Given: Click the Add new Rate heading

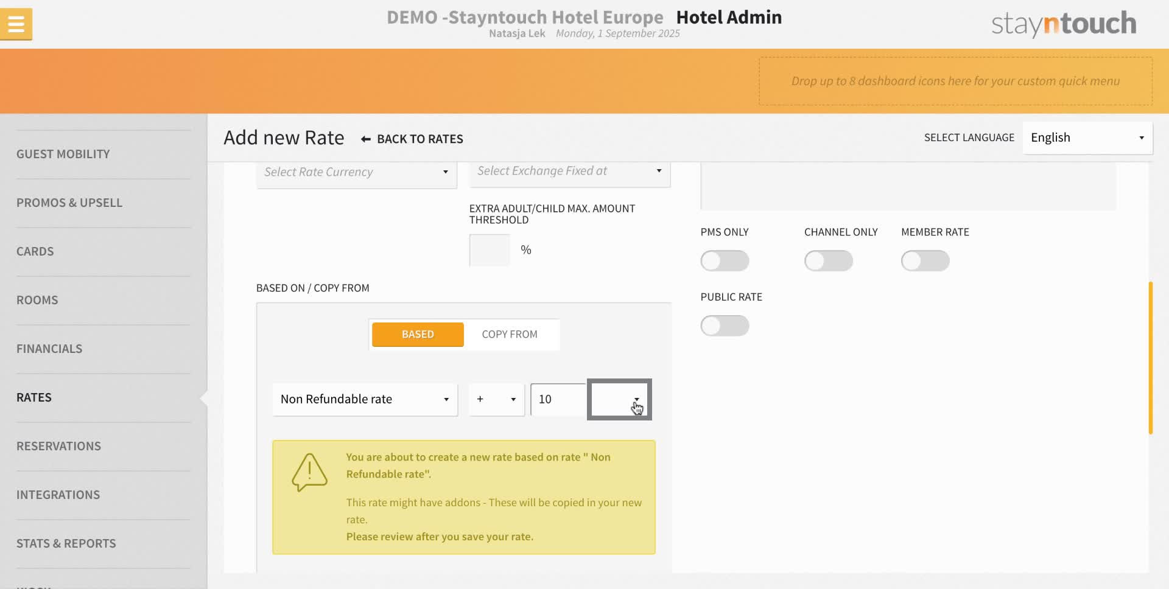Looking at the screenshot, I should point(284,138).
